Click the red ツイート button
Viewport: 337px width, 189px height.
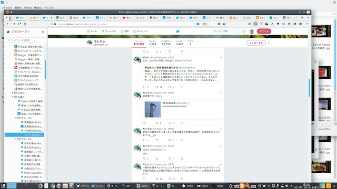point(264,31)
